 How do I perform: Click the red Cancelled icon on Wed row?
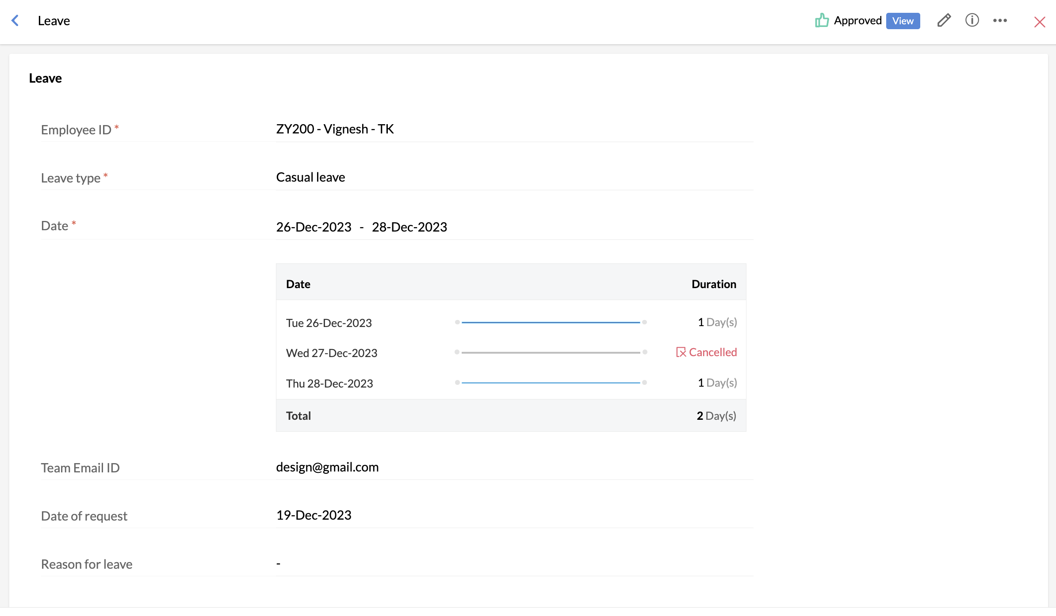(x=681, y=352)
